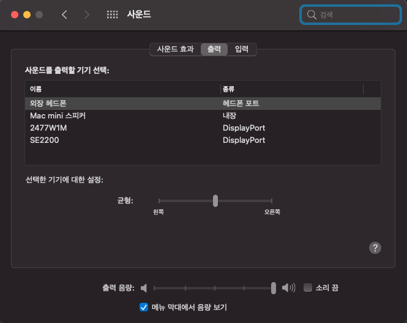Click the high volume speaker icon
Viewport: 407px width, 323px height.
(x=289, y=288)
